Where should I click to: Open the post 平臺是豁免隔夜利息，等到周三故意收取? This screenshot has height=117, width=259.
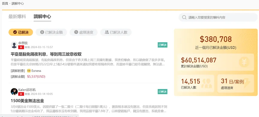click(x=46, y=54)
